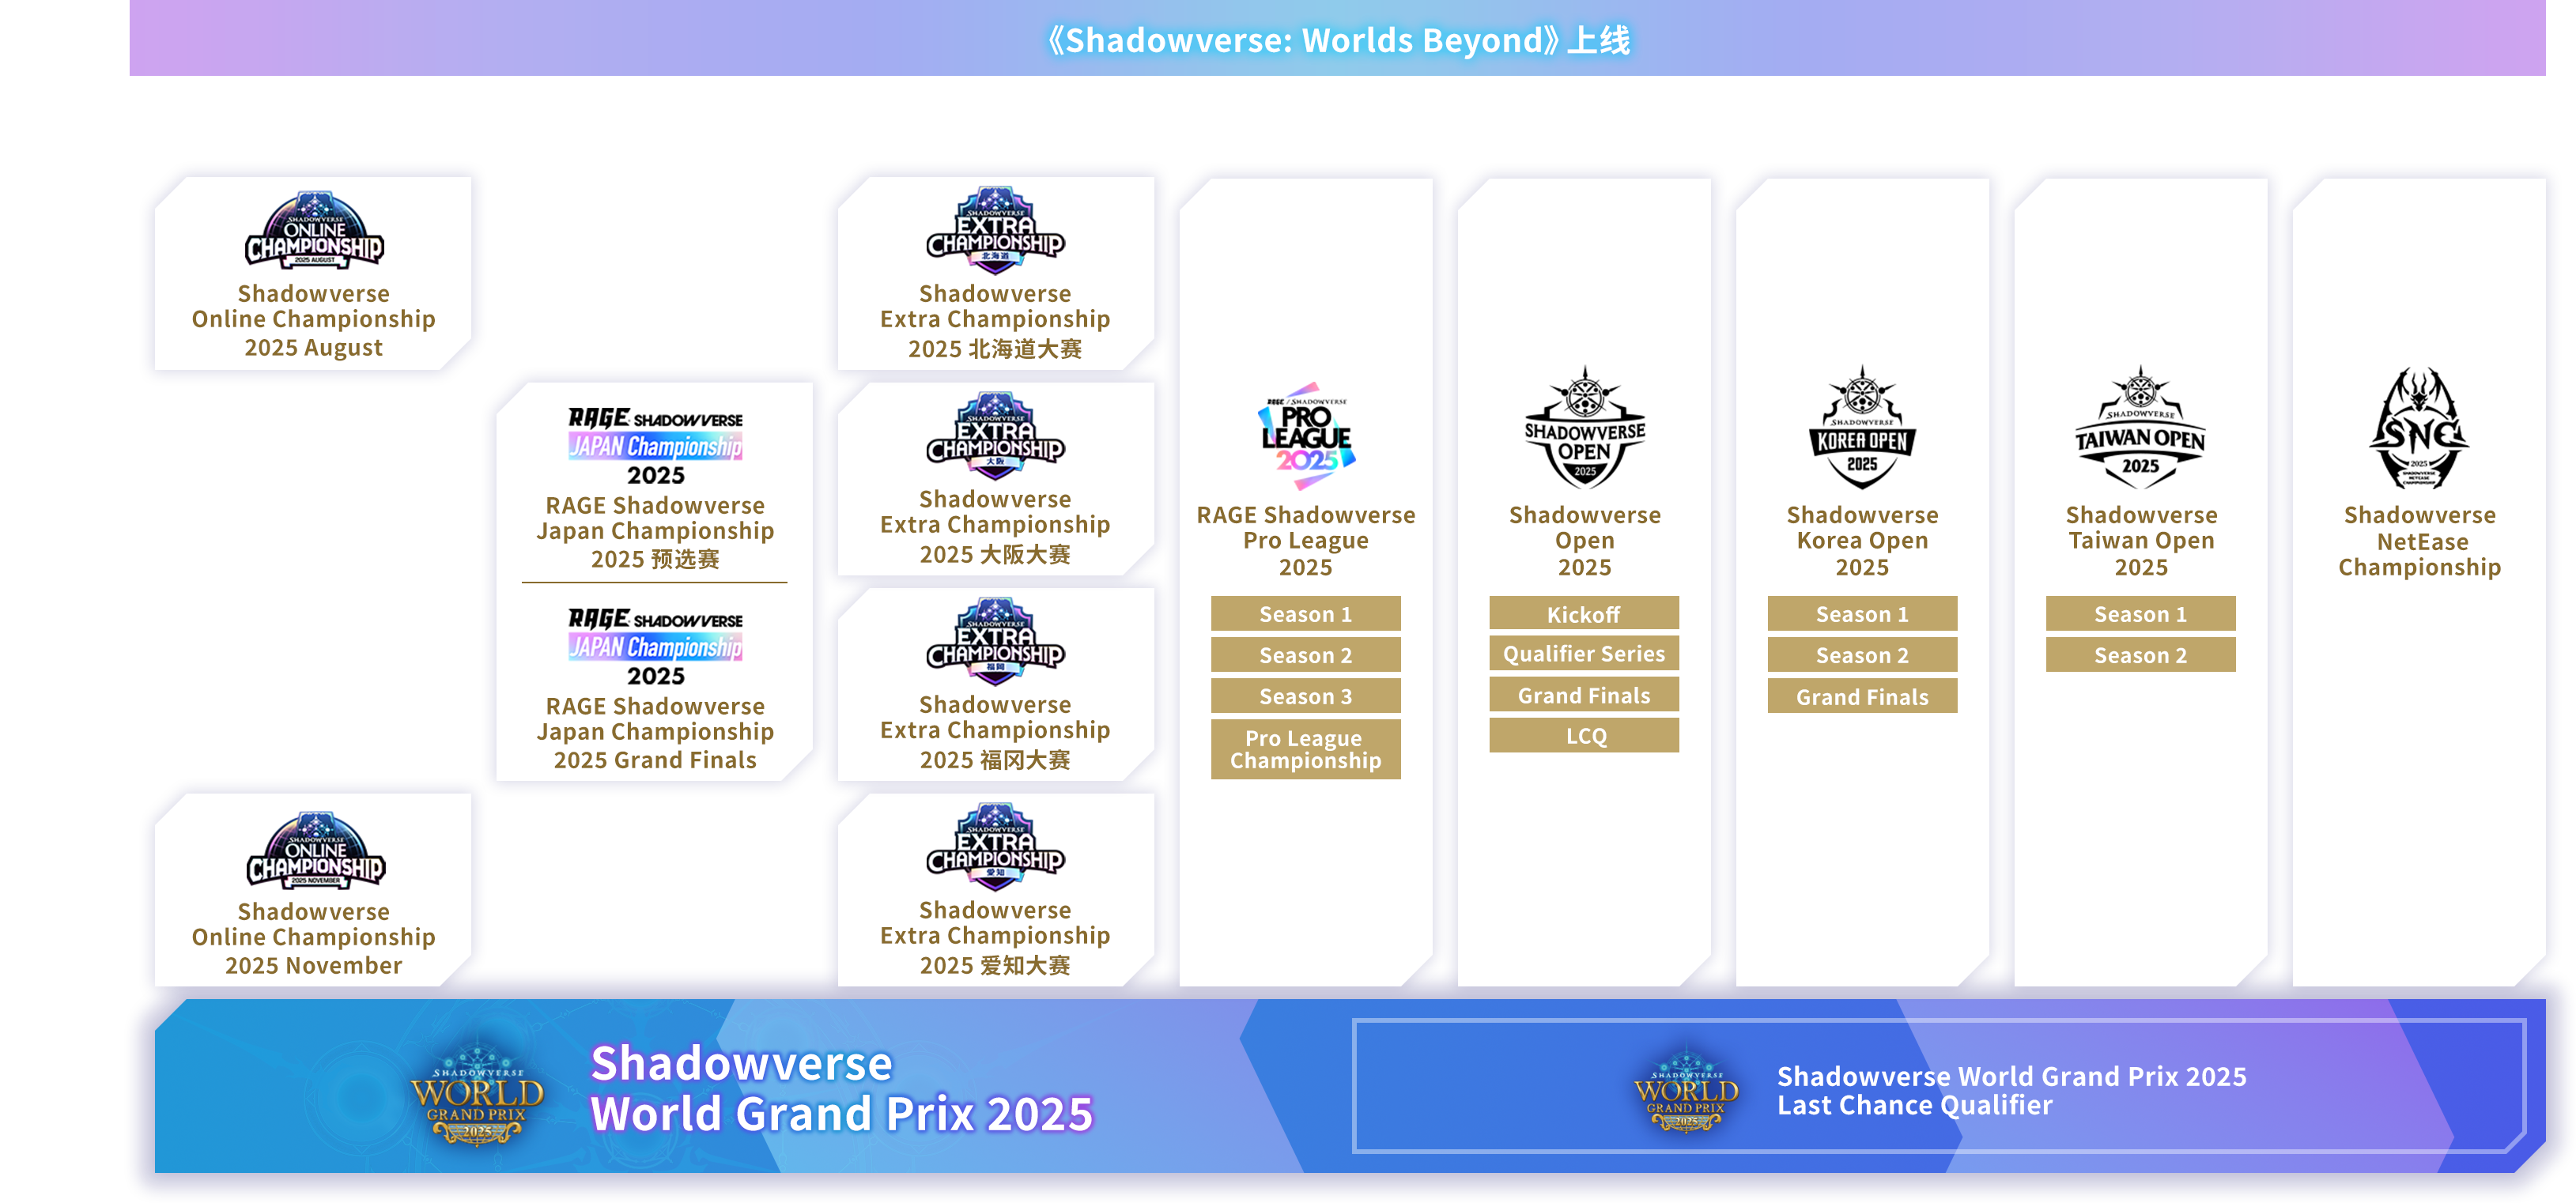Open Pro League Championship button
2576x1203 pixels.
pos(1306,749)
